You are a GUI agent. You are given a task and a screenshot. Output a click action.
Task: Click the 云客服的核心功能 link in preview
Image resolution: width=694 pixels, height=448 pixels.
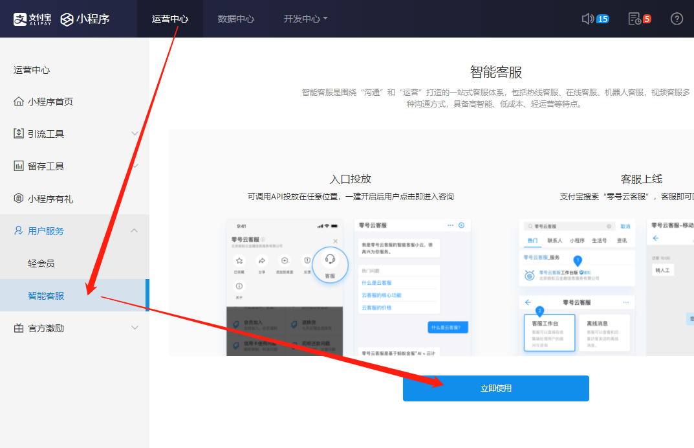tap(382, 295)
